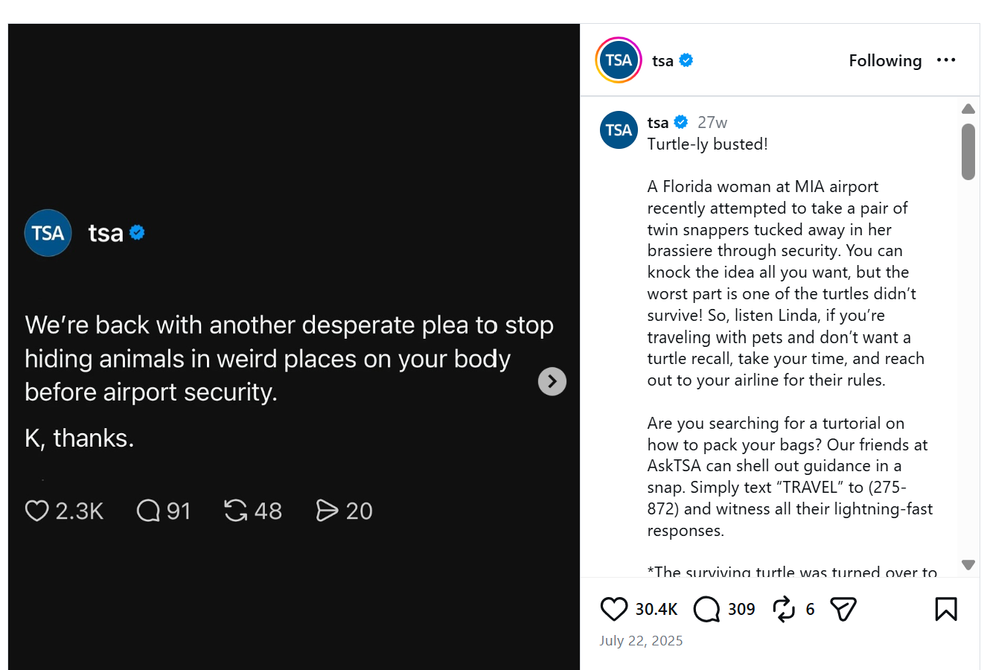This screenshot has height=670, width=987.
Task: Repost using the repost arrows icon
Action: [784, 609]
